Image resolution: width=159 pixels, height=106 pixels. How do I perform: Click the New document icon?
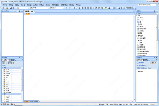(x=3, y=8)
